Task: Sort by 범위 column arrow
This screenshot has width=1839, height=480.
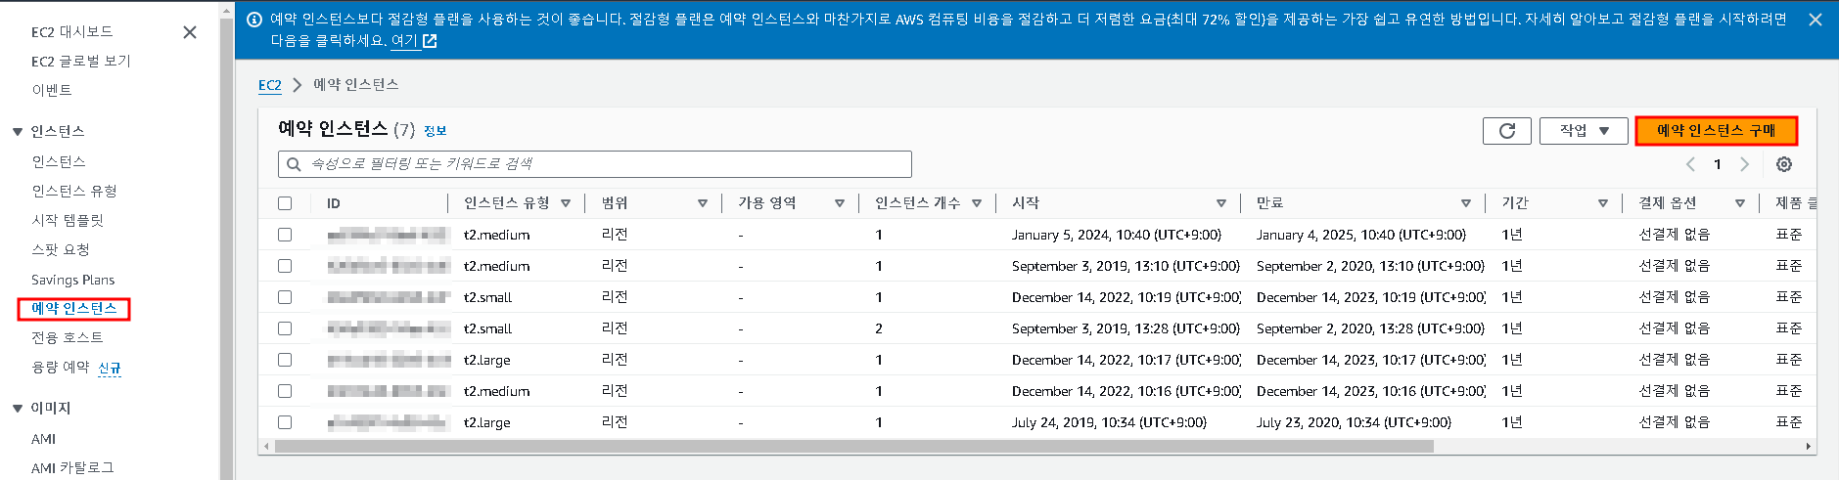Action: click(x=703, y=203)
